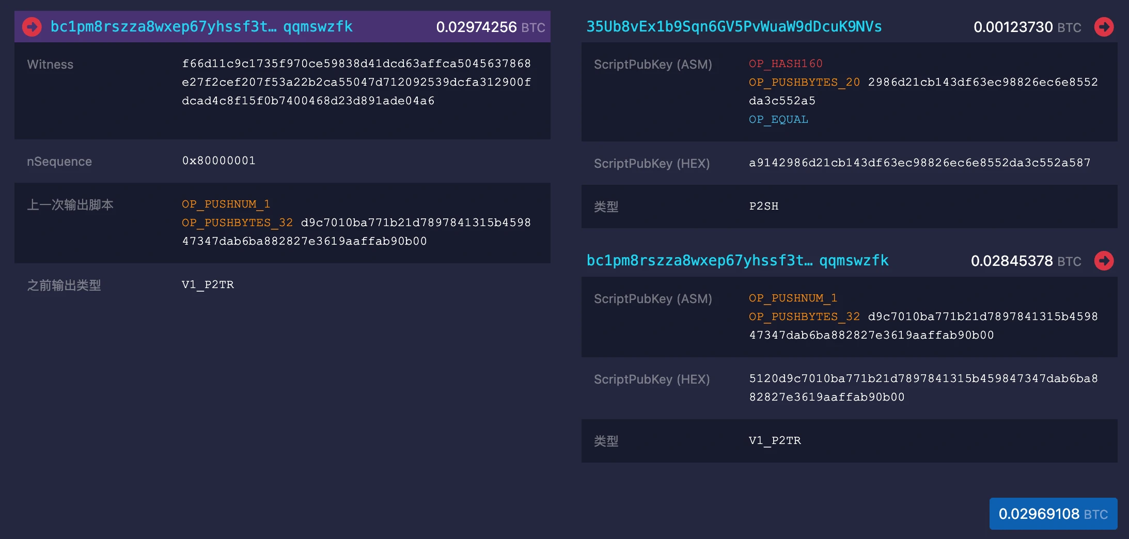
Task: Click the blue 0.02969108 BTC total button
Action: pos(1053,514)
